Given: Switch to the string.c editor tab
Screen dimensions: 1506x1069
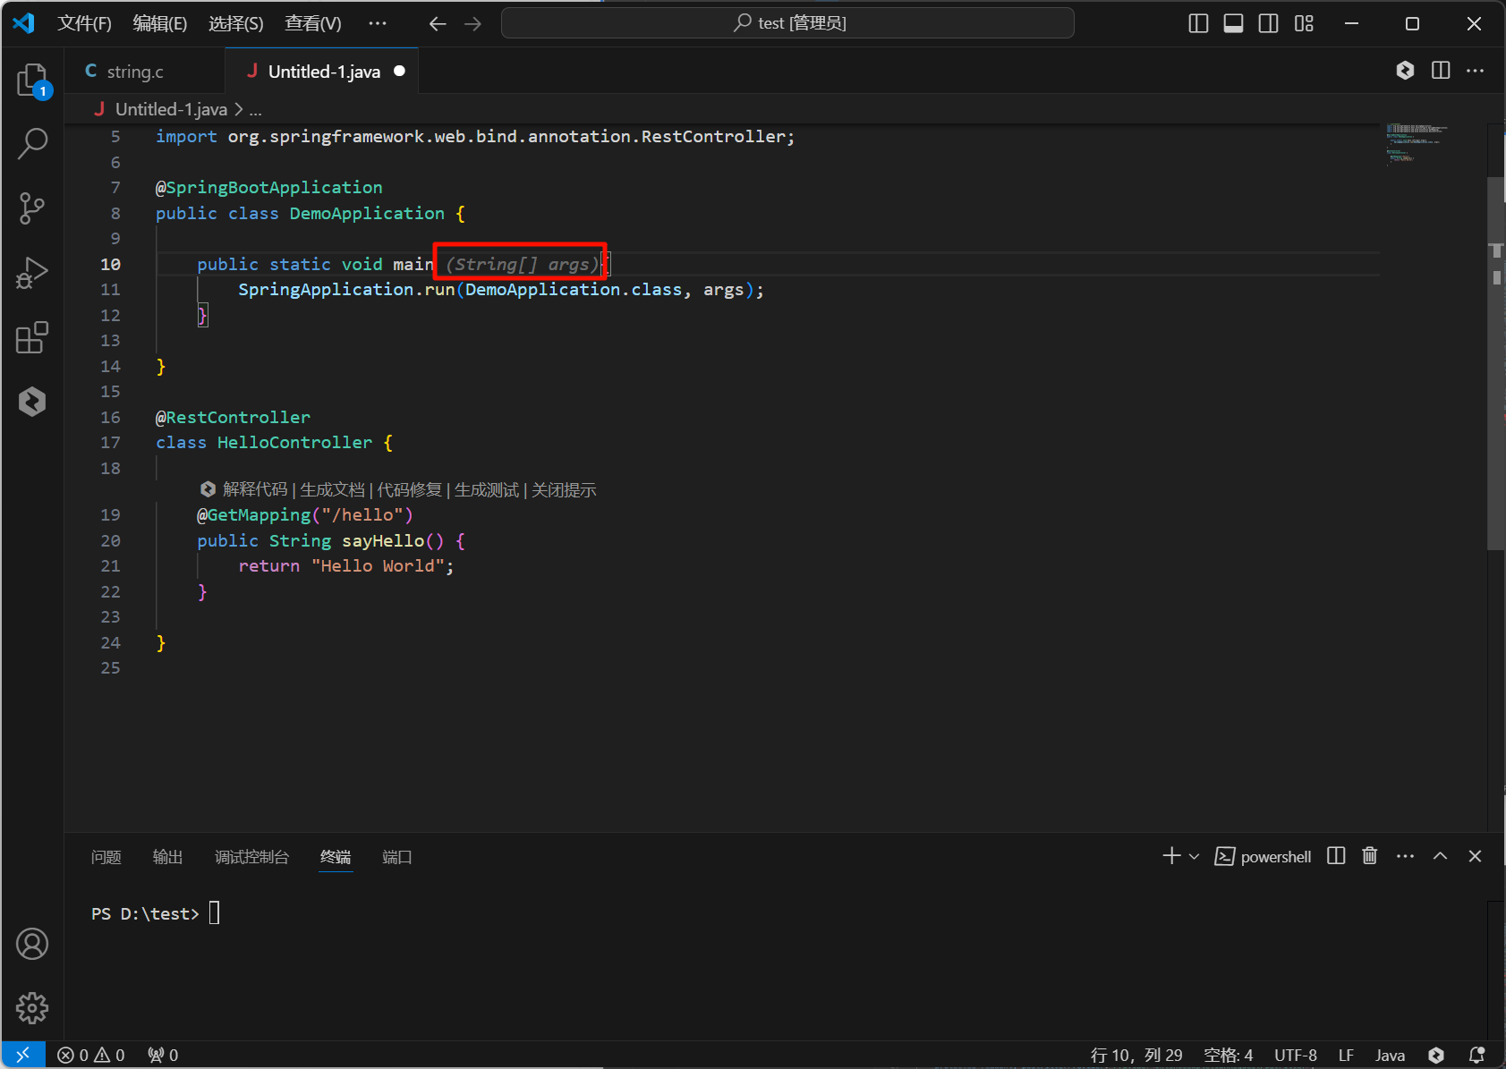Looking at the screenshot, I should (135, 72).
